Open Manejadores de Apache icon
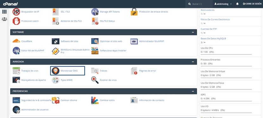The width and height of the screenshot is (263, 118). pyautogui.click(x=16, y=80)
